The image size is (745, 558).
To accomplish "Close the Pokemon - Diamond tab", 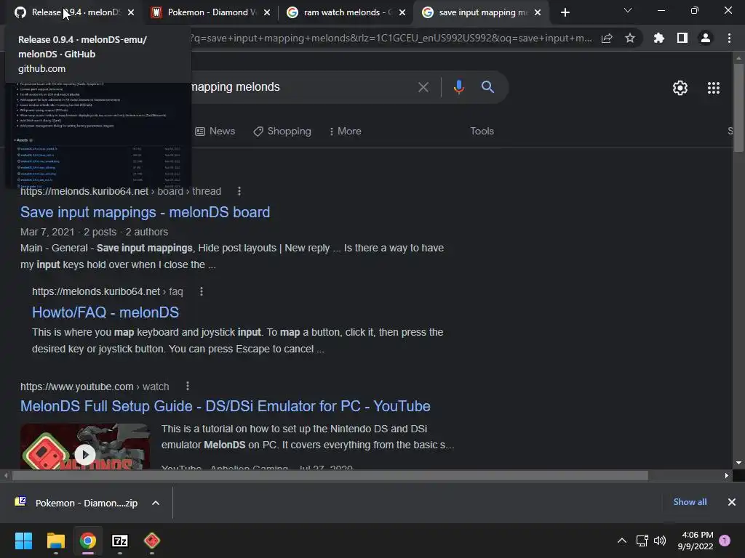I will pyautogui.click(x=267, y=12).
